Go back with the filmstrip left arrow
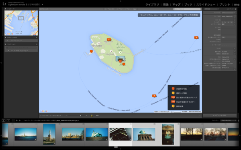 click(17, 120)
